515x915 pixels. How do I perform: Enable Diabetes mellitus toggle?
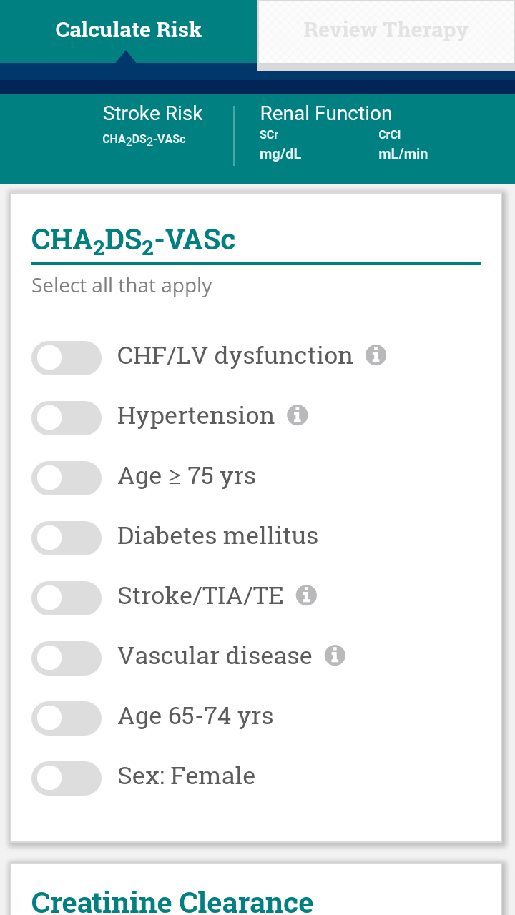[67, 538]
